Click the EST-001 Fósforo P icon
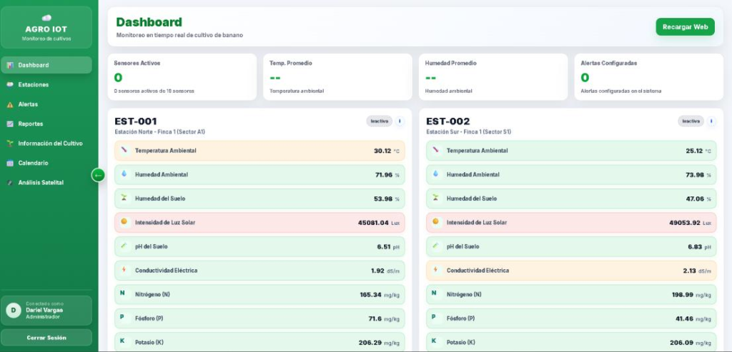Viewport: 732px width, 352px height. (122, 317)
